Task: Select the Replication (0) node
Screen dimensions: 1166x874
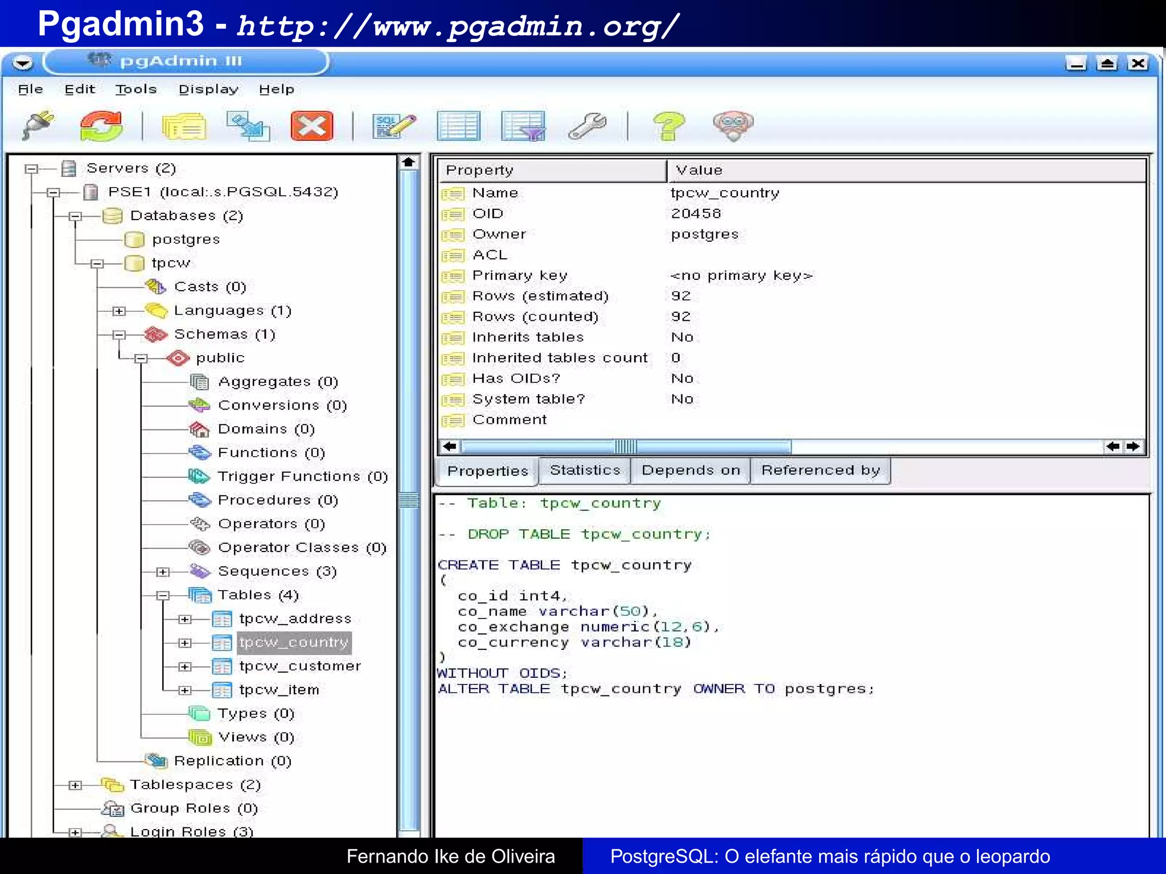Action: click(x=232, y=761)
